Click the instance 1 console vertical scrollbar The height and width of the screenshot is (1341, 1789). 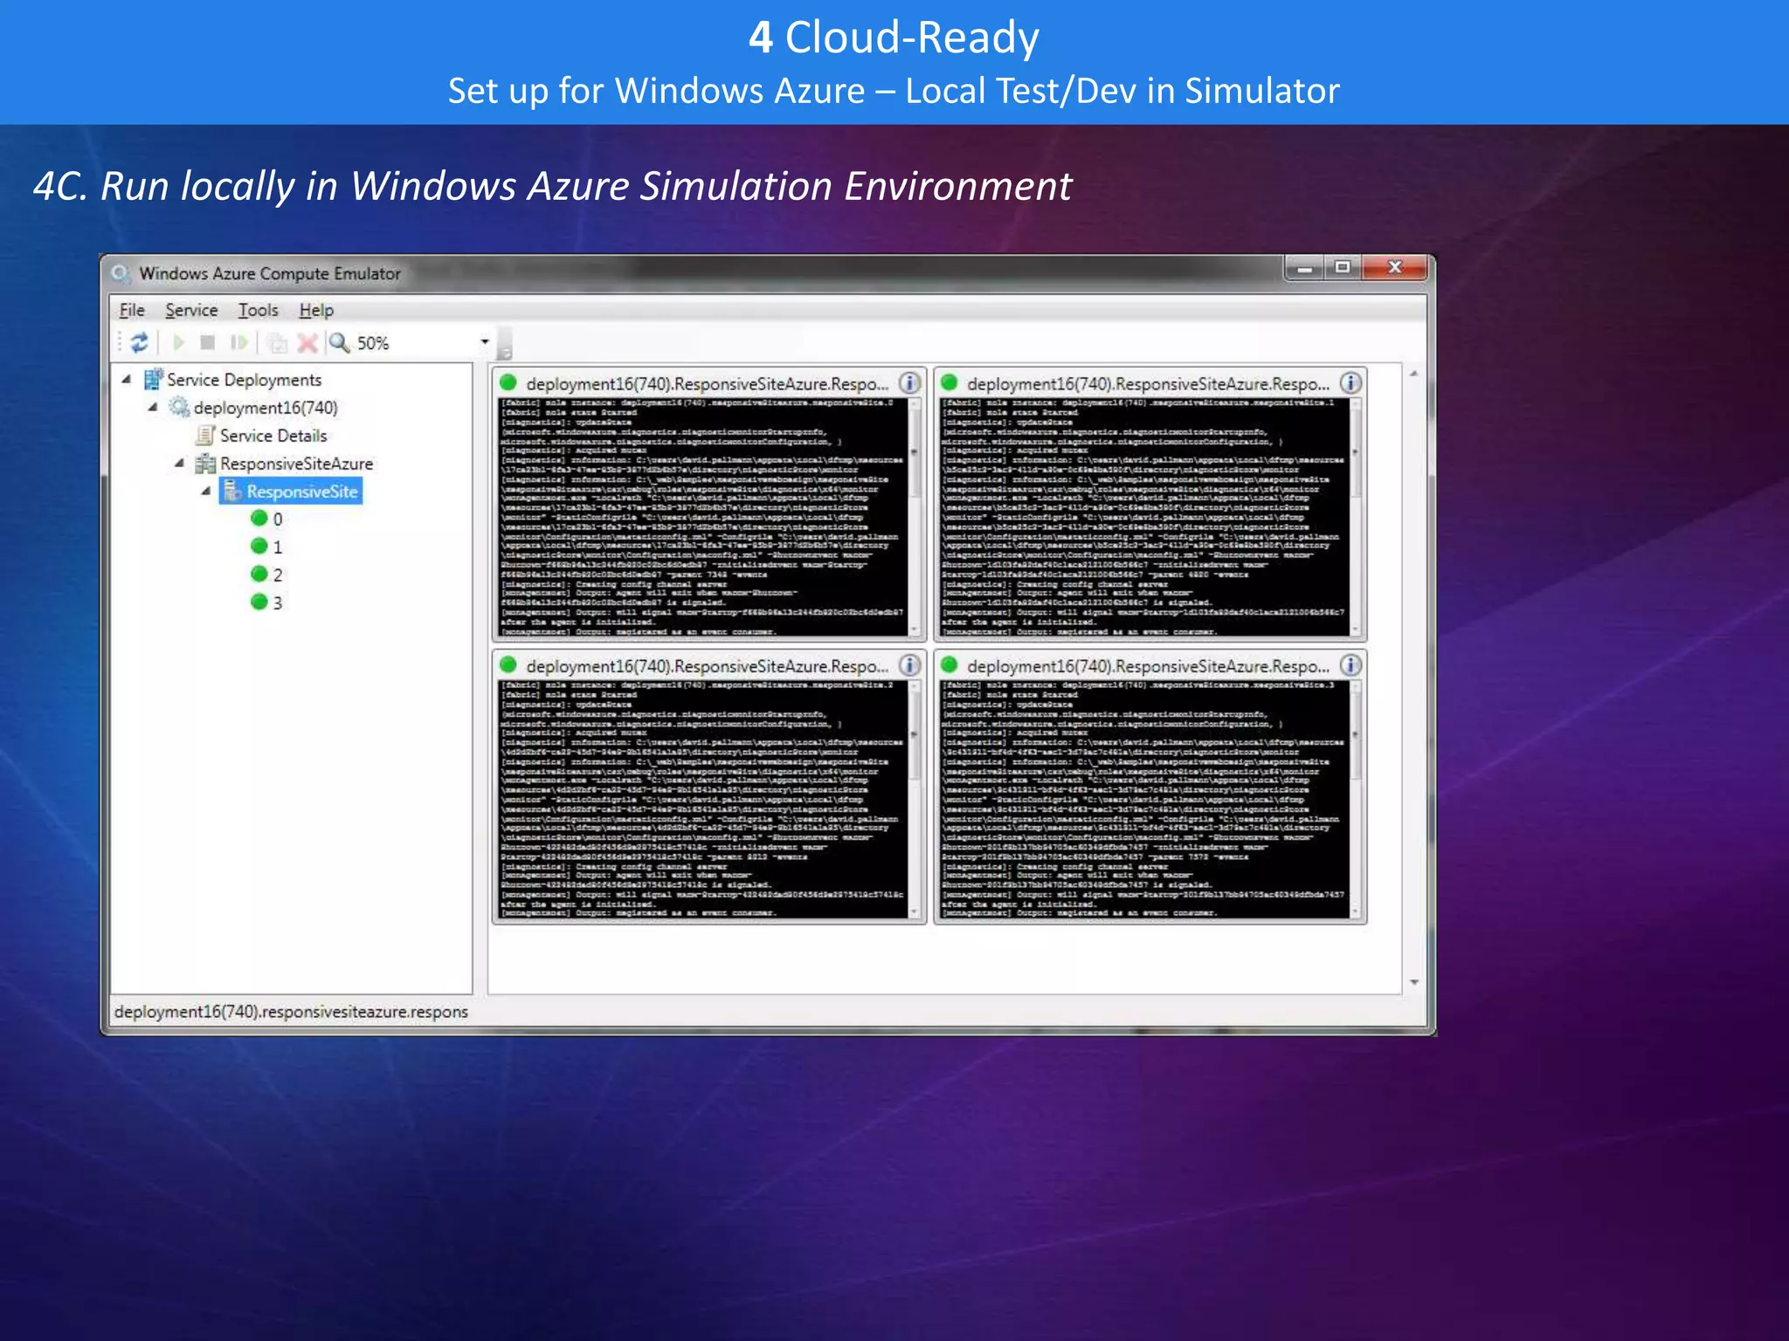[1356, 517]
